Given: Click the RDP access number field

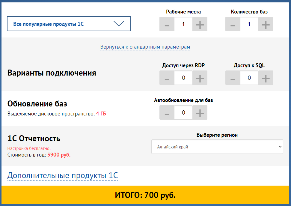Looking at the screenshot, I should (183, 78).
